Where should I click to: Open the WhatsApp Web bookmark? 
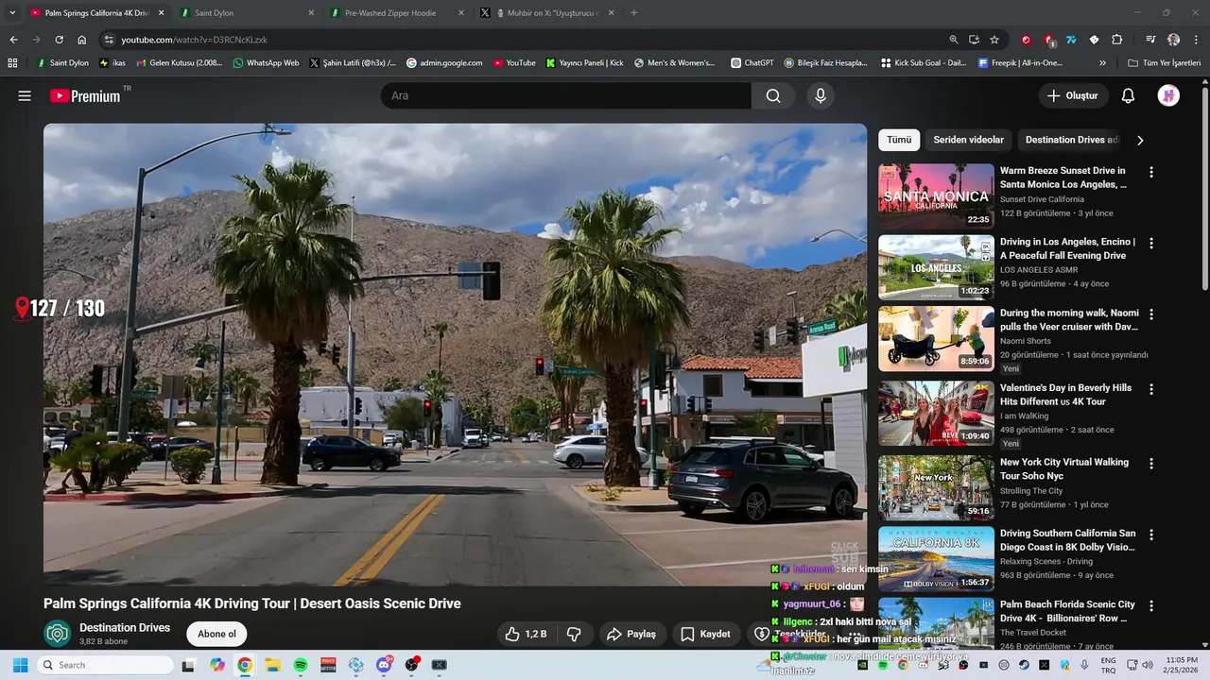pos(266,63)
